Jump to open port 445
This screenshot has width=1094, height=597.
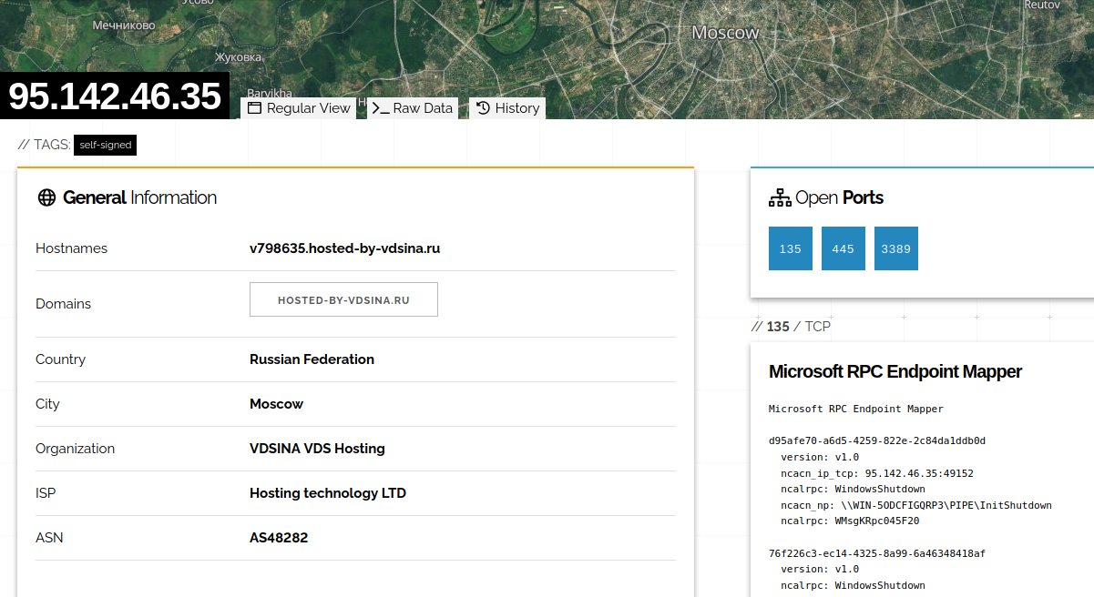(843, 248)
